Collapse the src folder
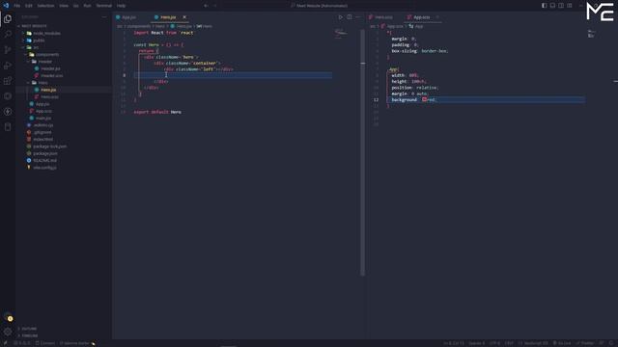The height and width of the screenshot is (347, 618). 36,47
